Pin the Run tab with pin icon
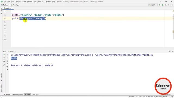Image resolution: width=174 pixels, height=98 pixels. 4,65
